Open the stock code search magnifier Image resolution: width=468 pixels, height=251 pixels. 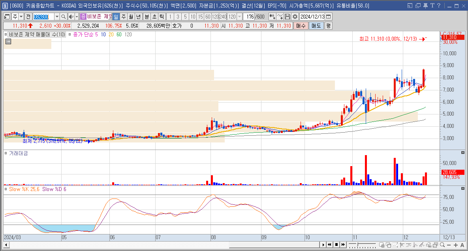tap(63, 17)
